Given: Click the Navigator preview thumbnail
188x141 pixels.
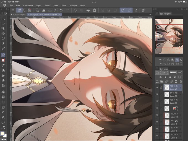Looking at the screenshot, I should click(169, 36).
